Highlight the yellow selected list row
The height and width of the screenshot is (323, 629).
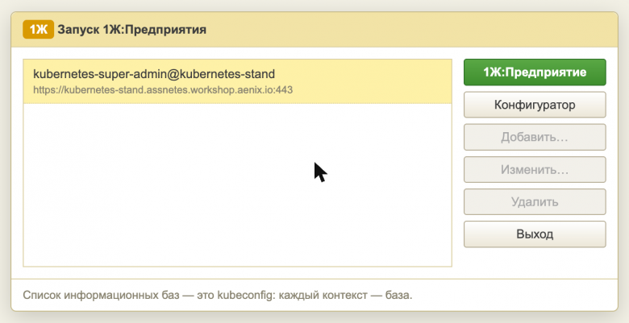(x=237, y=81)
